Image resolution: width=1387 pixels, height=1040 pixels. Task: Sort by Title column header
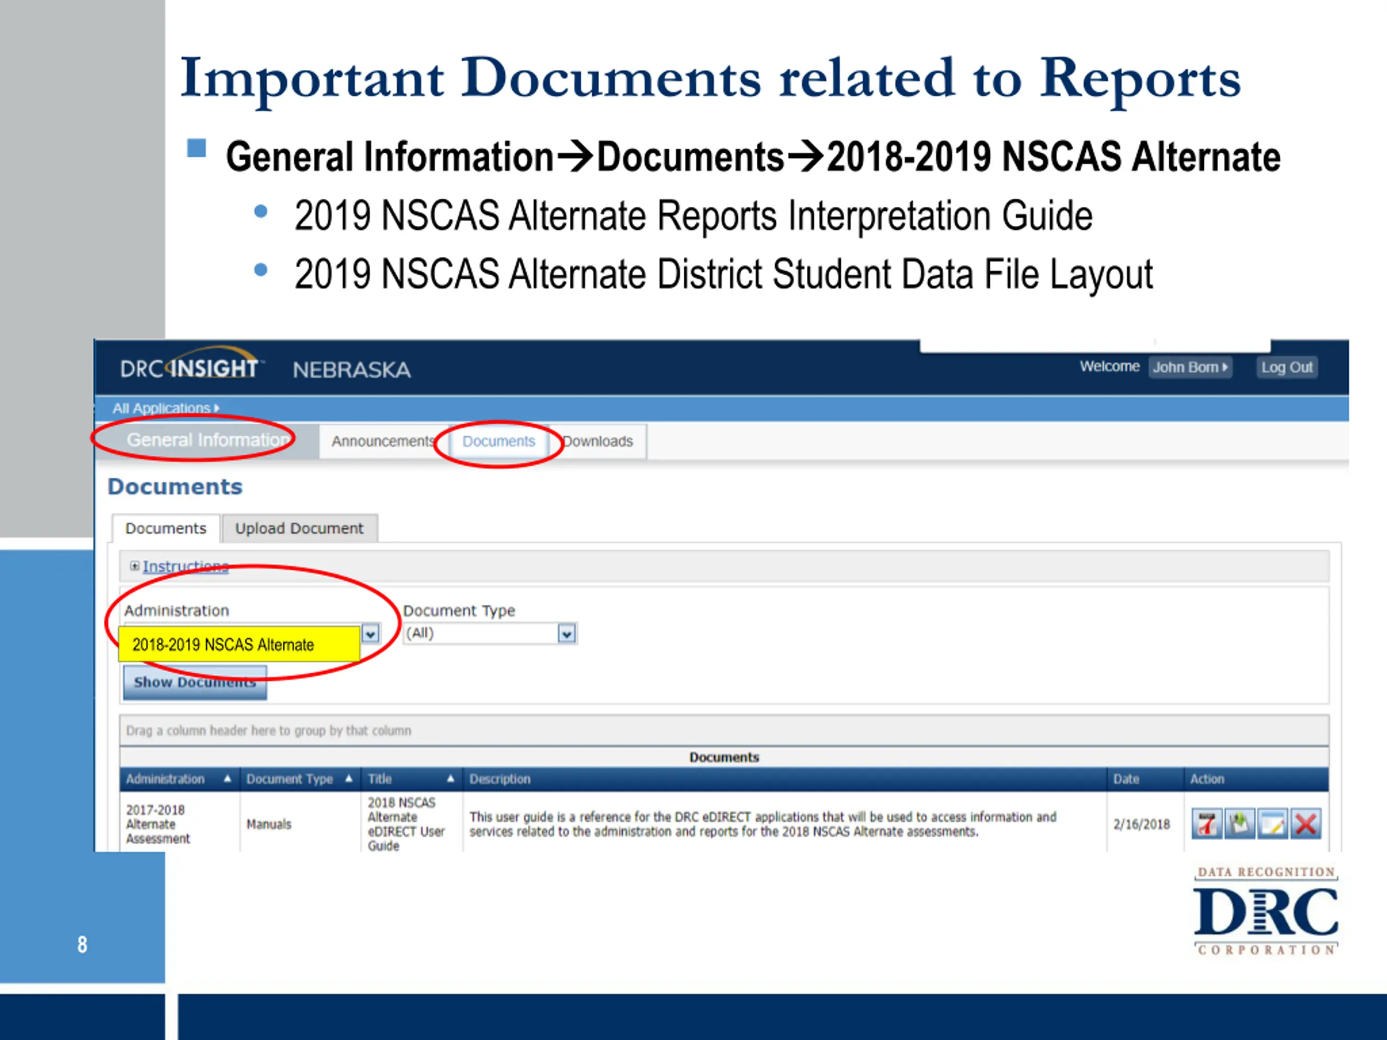[x=411, y=779]
